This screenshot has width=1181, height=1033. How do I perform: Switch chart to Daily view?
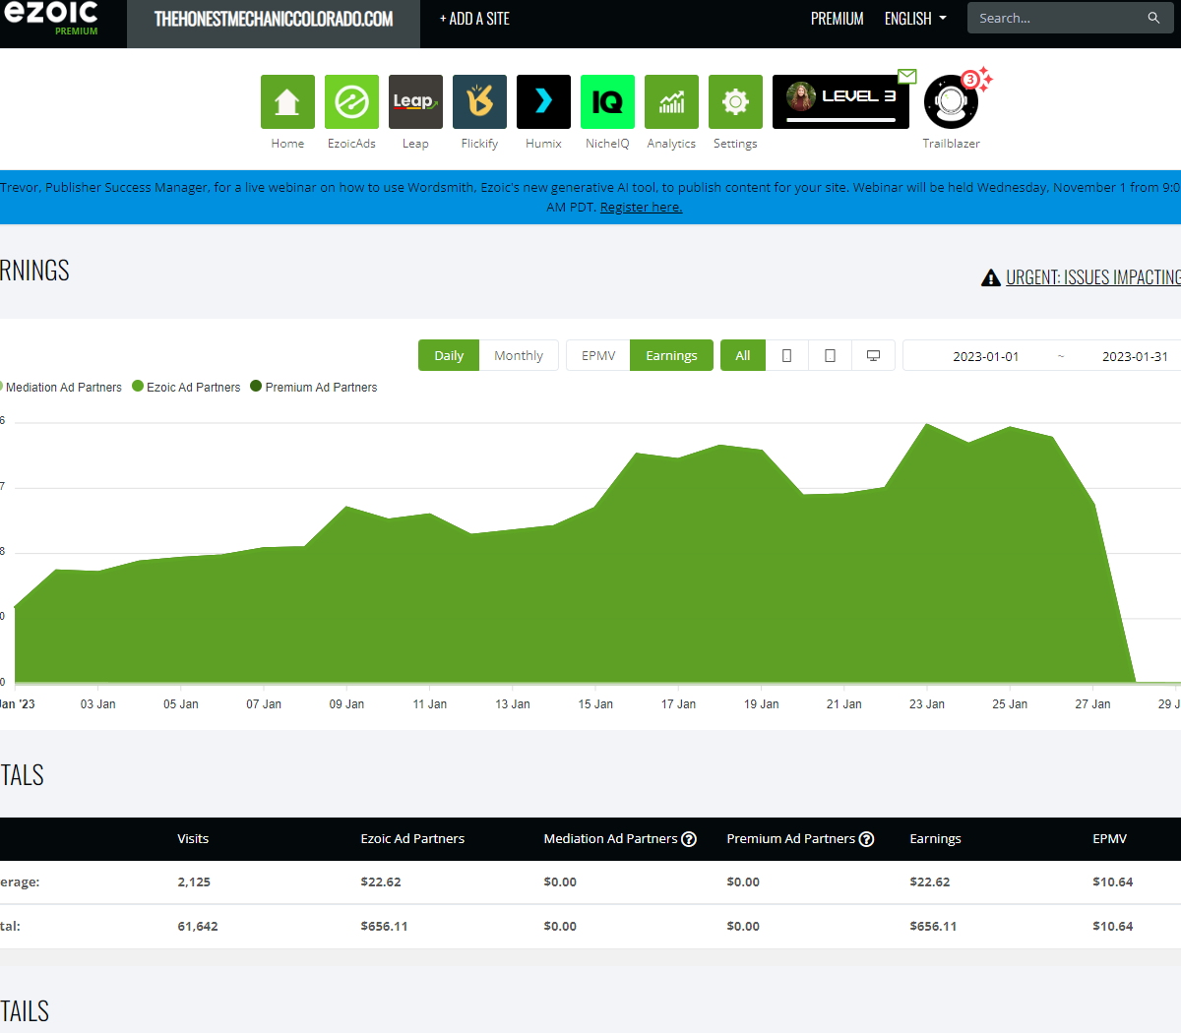pyautogui.click(x=449, y=355)
